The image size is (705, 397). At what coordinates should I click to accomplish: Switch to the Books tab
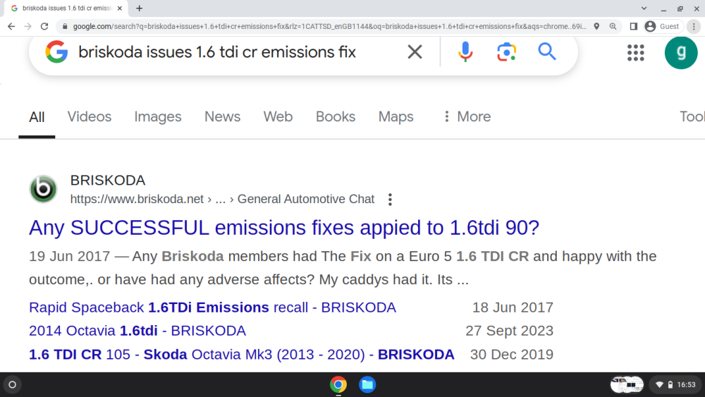tap(336, 117)
